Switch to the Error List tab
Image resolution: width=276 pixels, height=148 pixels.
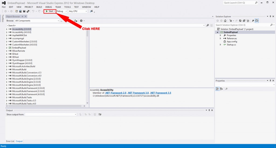tap(10, 141)
